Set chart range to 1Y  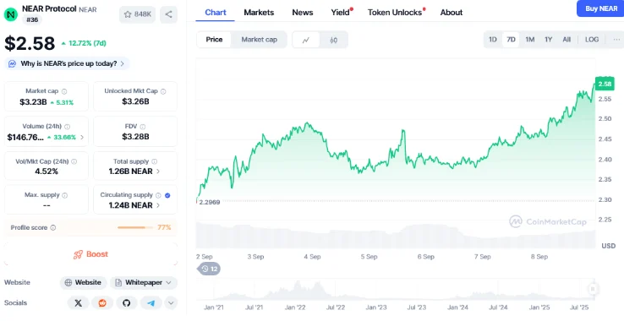549,40
